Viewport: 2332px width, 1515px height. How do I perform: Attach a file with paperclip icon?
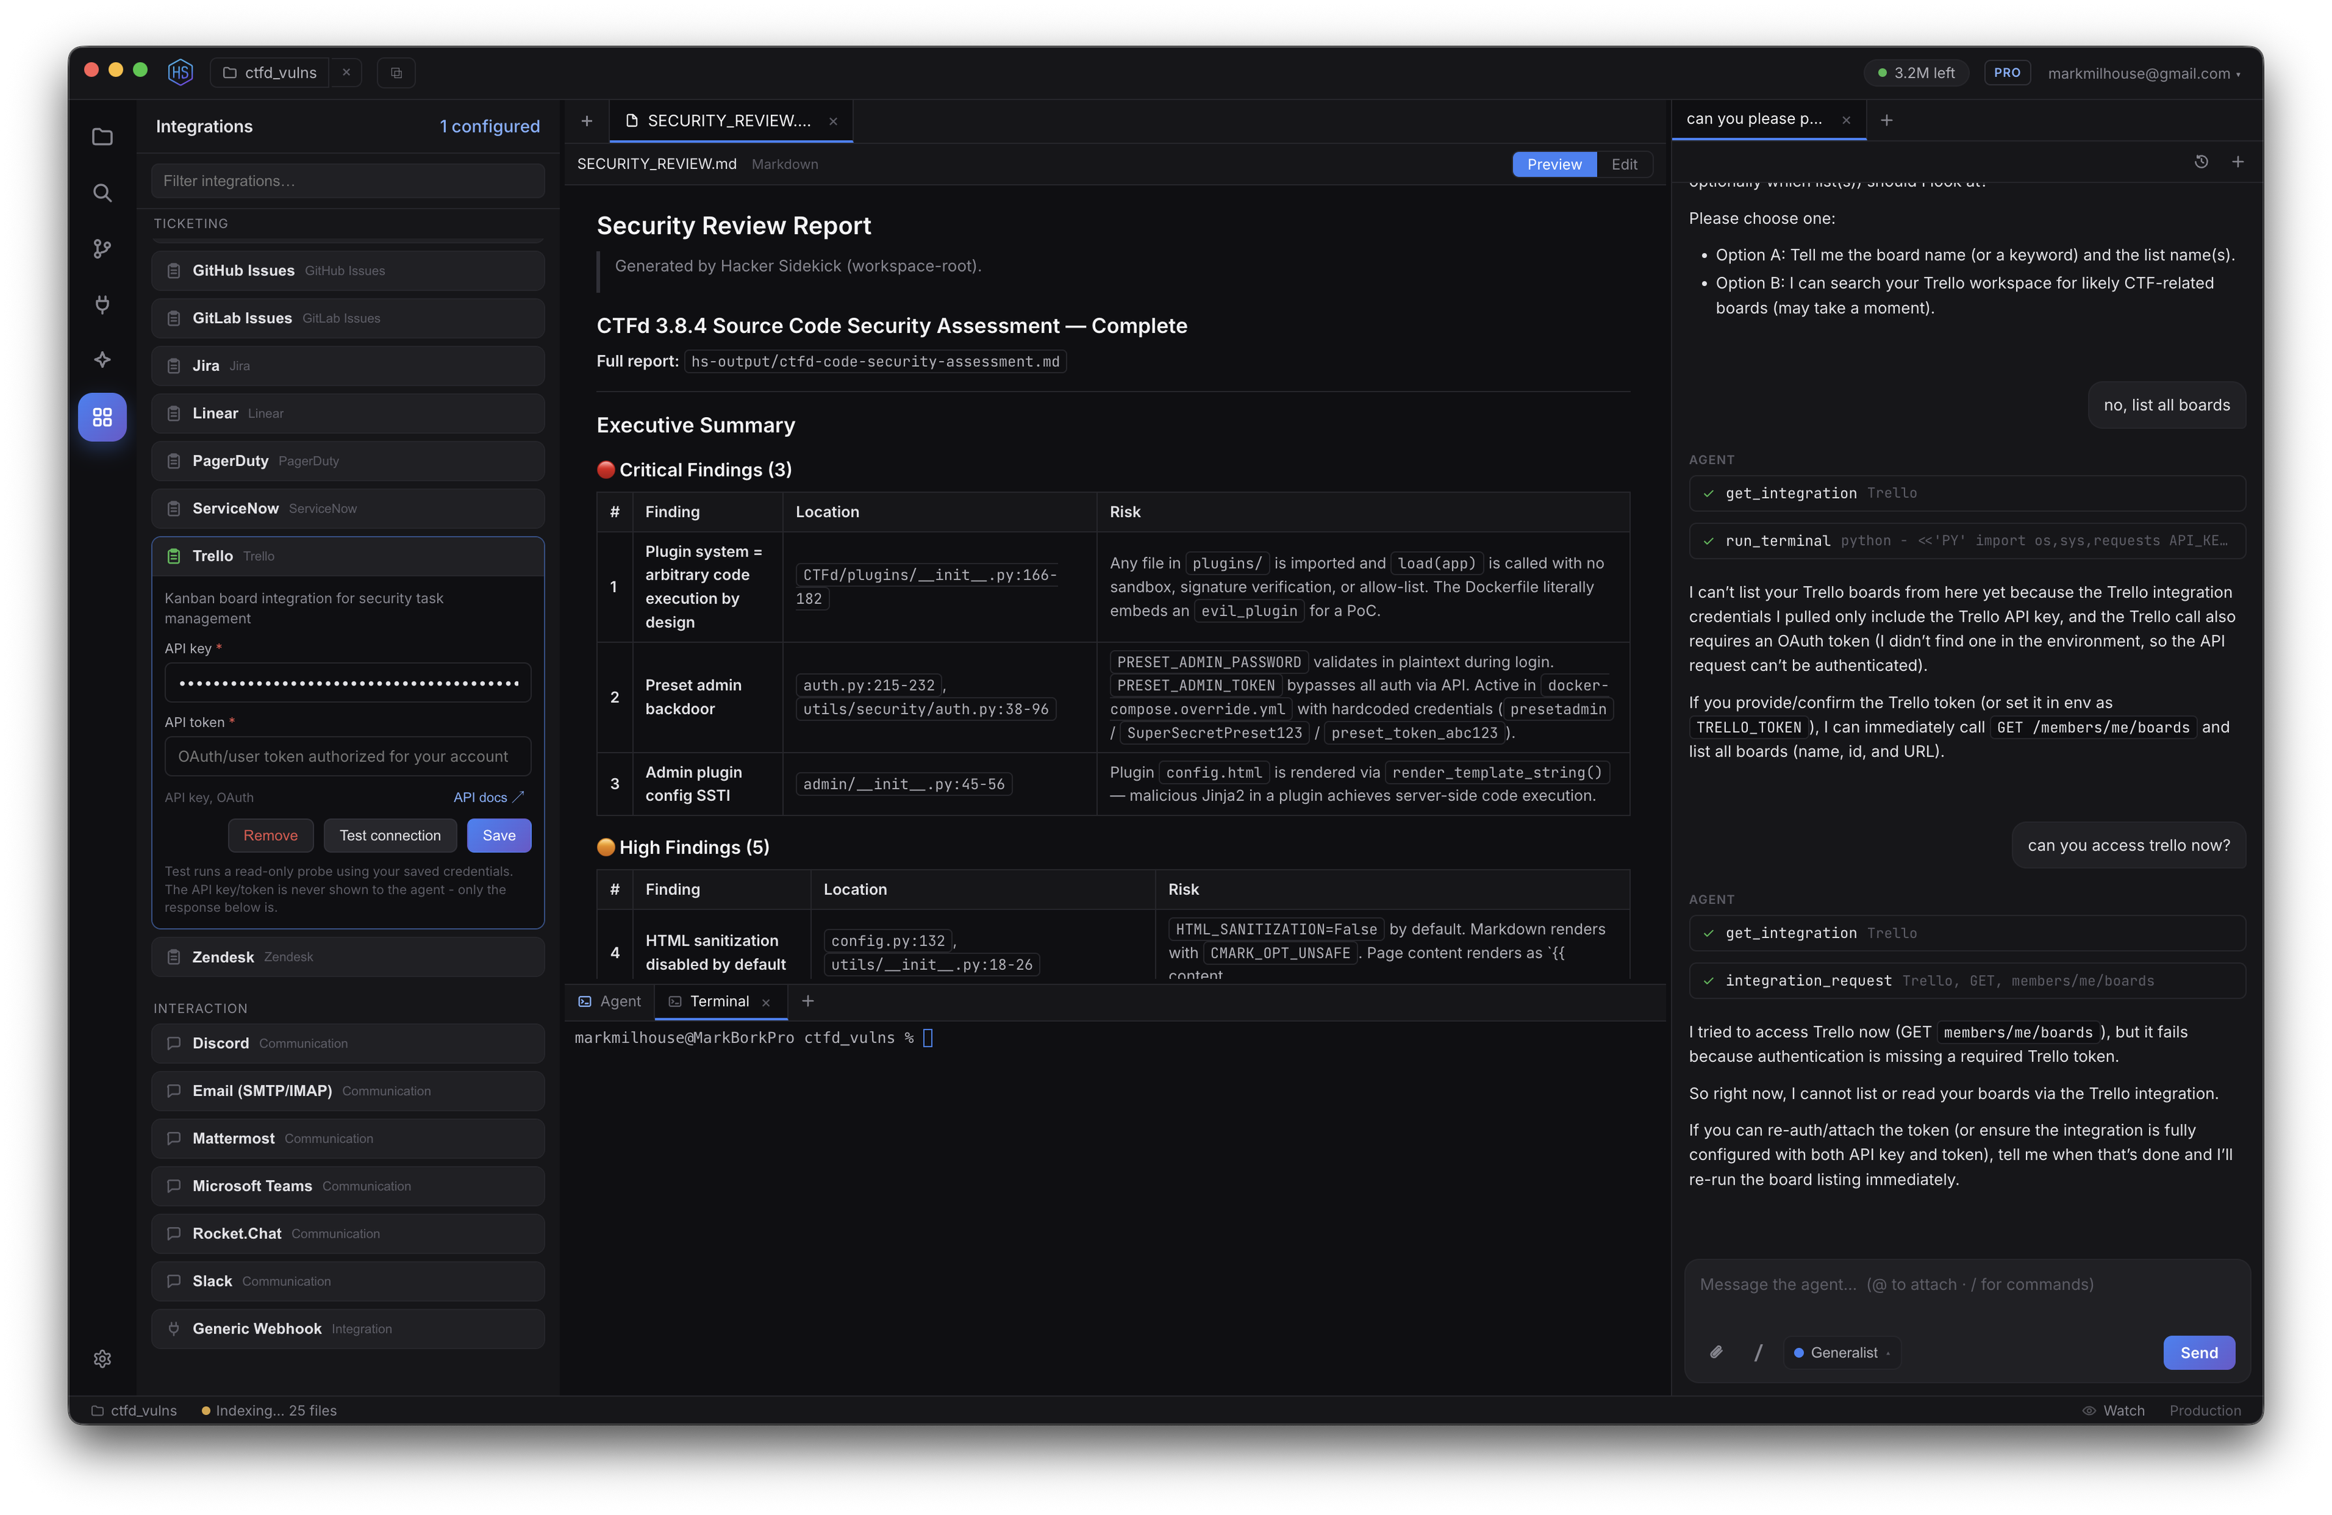coord(1717,1352)
